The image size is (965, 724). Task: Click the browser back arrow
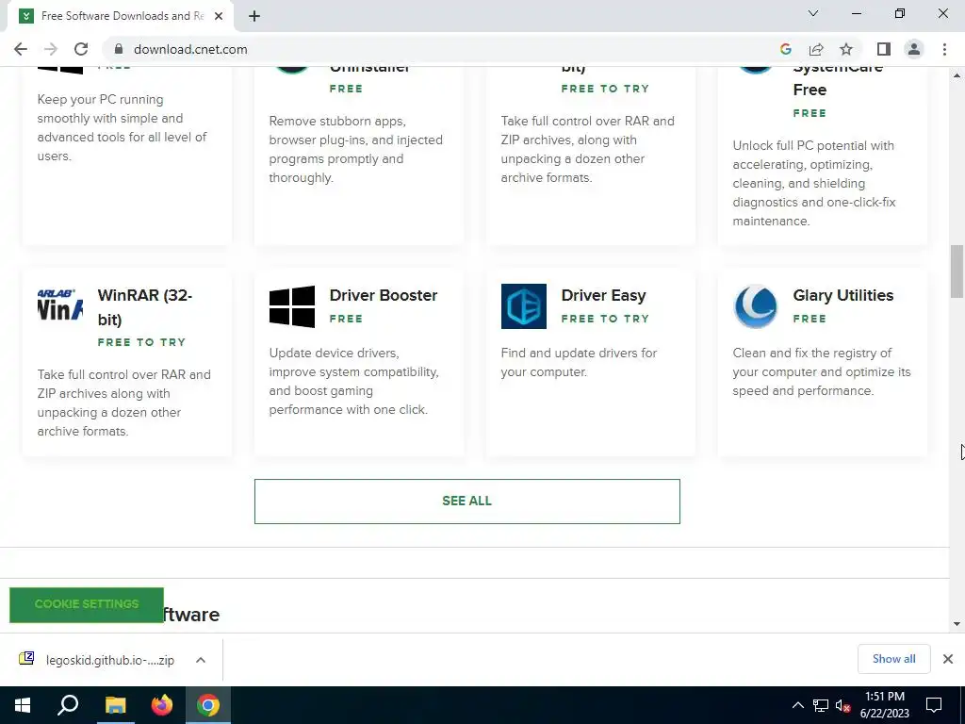pyautogui.click(x=21, y=49)
